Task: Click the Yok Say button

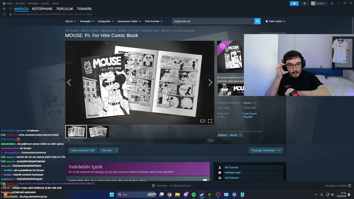Action: click(106, 150)
